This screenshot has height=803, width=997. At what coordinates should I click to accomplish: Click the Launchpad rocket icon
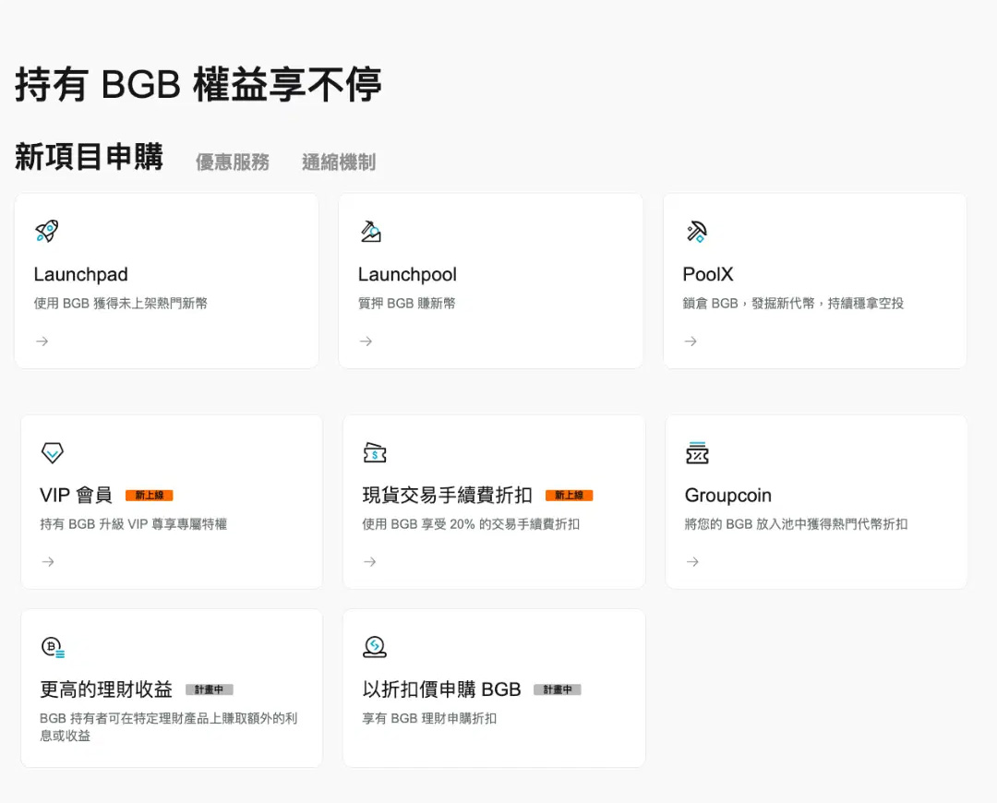(46, 231)
